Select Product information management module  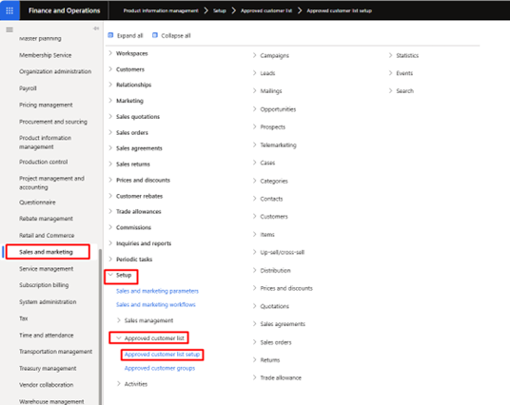pyautogui.click(x=46, y=143)
